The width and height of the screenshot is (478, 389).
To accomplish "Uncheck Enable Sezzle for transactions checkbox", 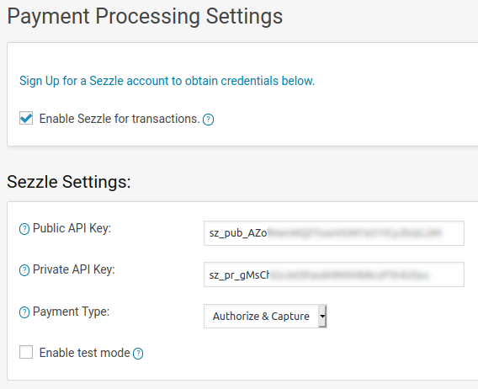I will pyautogui.click(x=26, y=118).
